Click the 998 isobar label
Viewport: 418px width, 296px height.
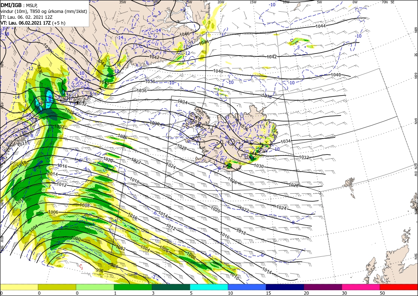click(114, 266)
